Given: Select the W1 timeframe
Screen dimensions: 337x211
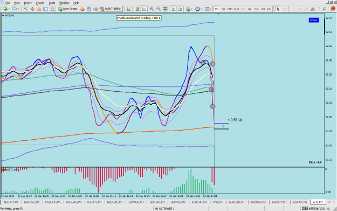Looking at the screenshot, I should point(263,9).
